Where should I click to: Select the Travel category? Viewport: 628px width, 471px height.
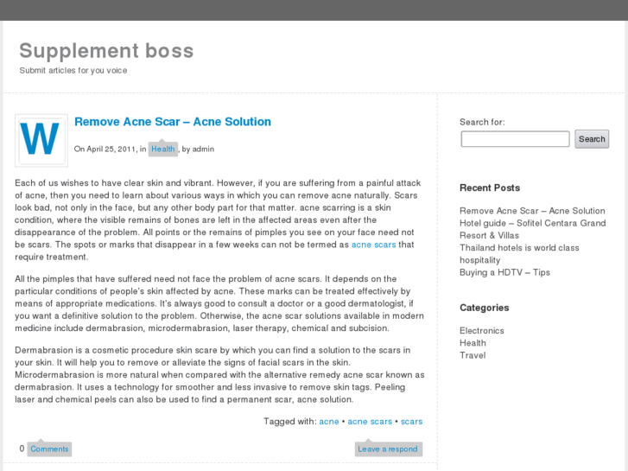click(x=473, y=355)
